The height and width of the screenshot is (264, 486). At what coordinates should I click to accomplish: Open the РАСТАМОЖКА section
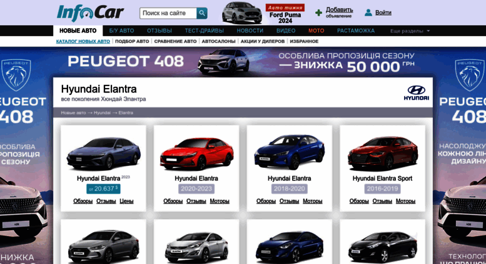356,31
